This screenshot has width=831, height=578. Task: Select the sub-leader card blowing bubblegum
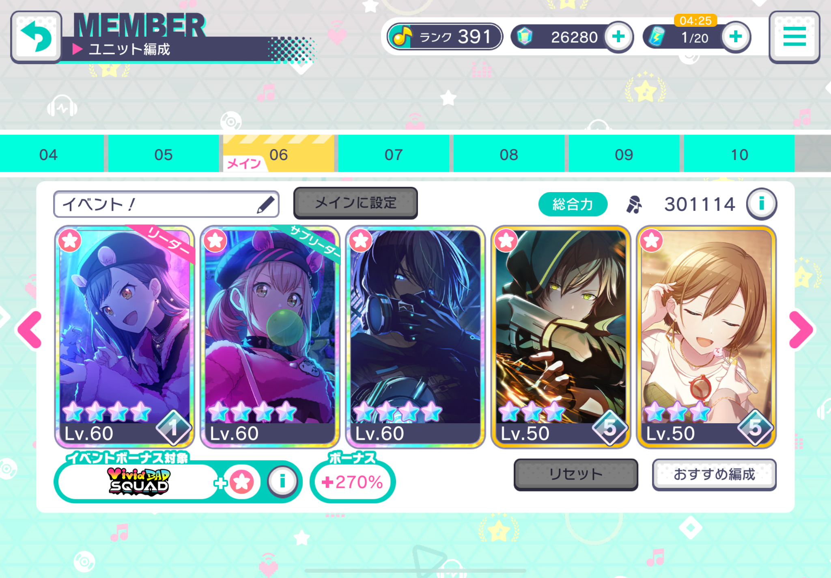(x=270, y=337)
